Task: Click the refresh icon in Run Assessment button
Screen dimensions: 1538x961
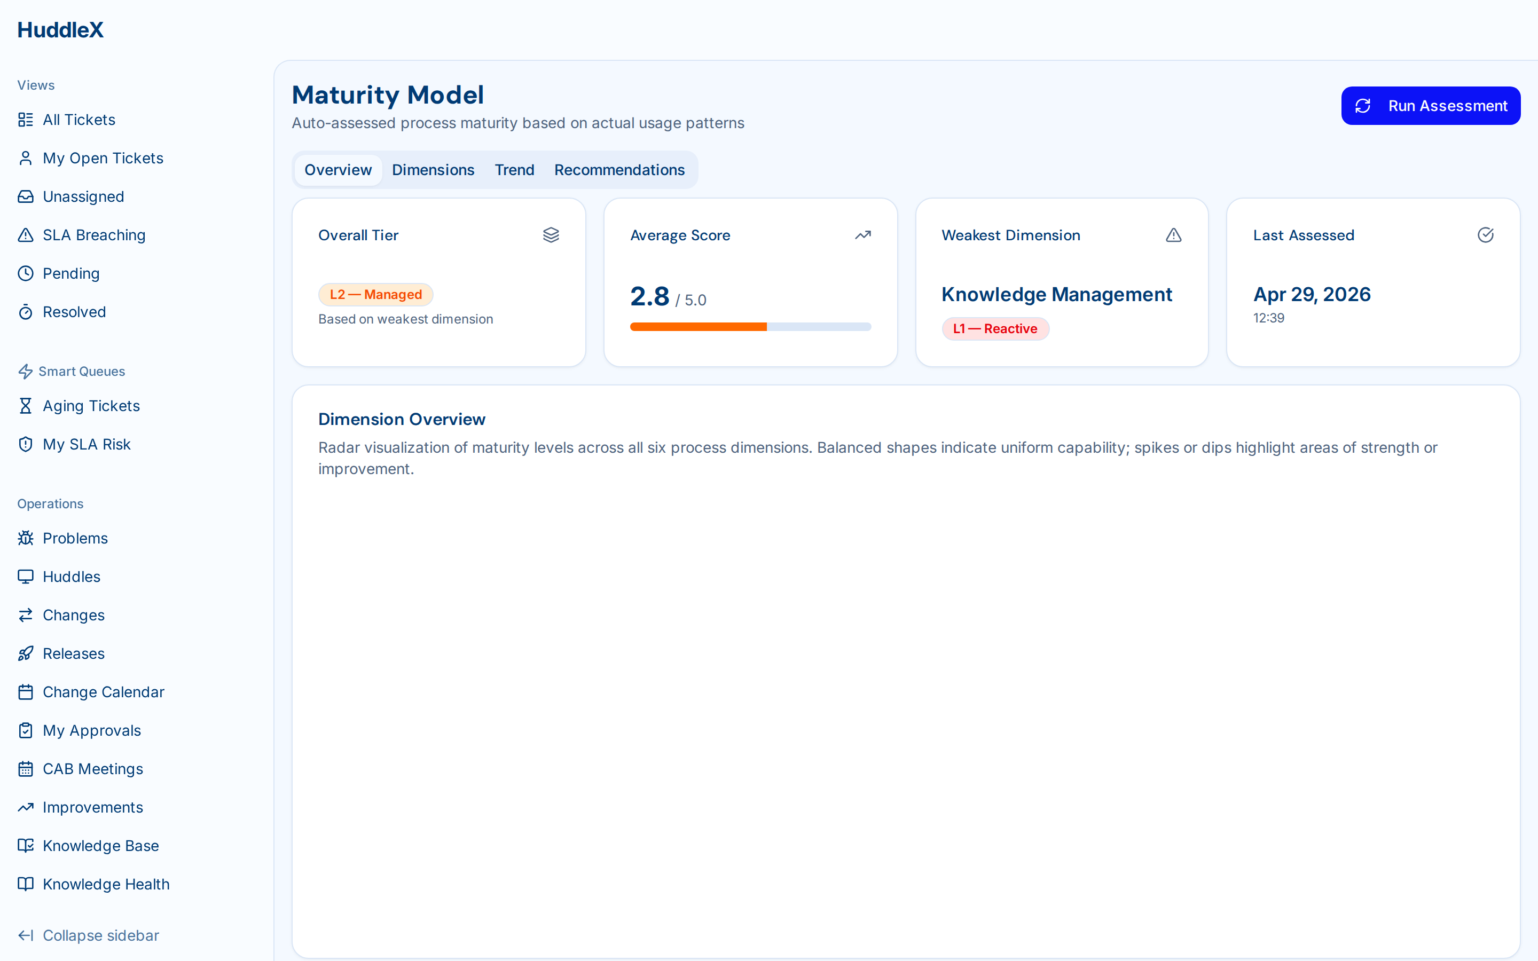Action: [x=1363, y=106]
